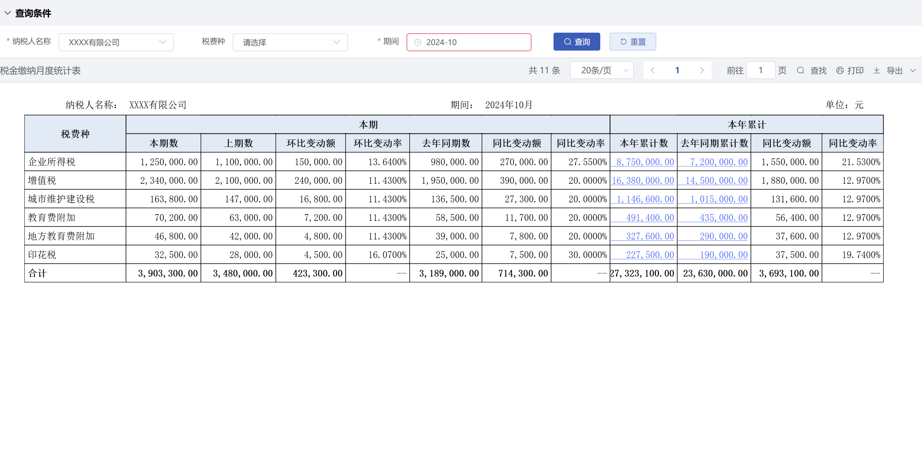Click the 查找 find tool
Screen dimensions: 922x468
[812, 70]
